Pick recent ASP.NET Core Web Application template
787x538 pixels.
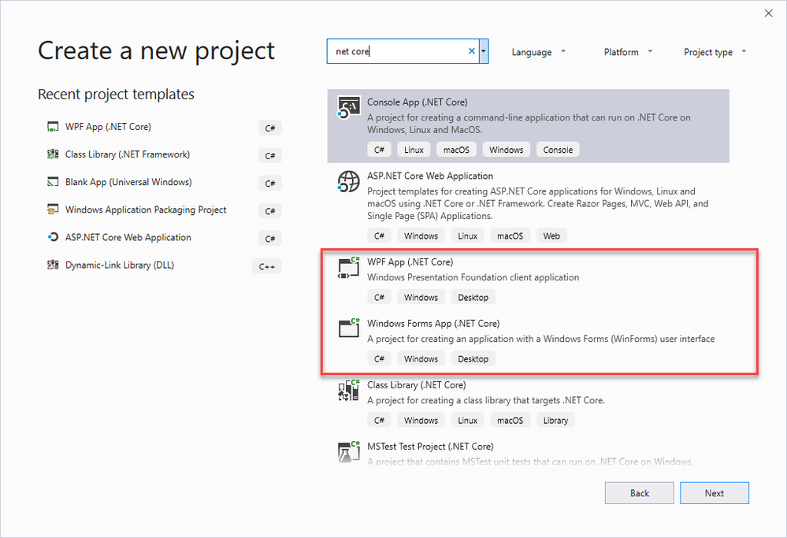coord(128,237)
